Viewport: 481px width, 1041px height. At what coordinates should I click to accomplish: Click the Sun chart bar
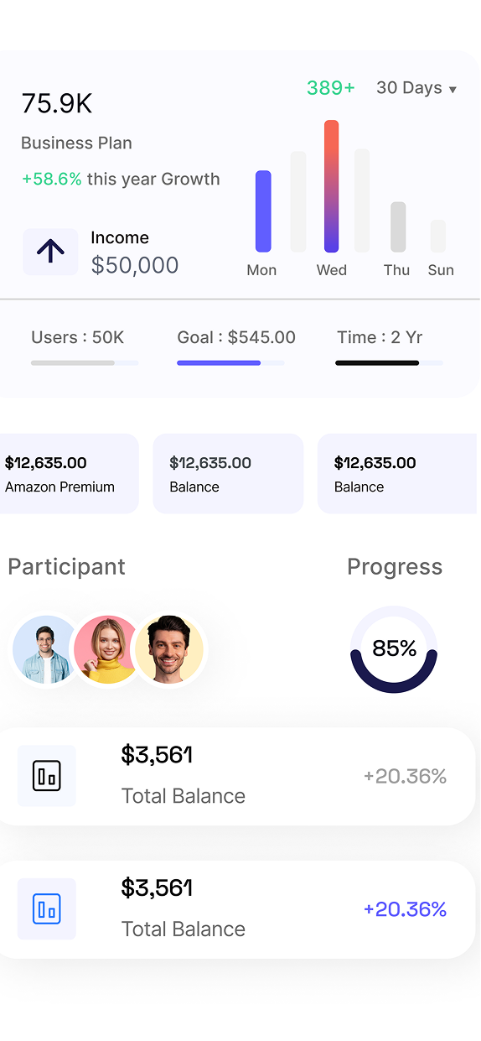tap(438, 236)
